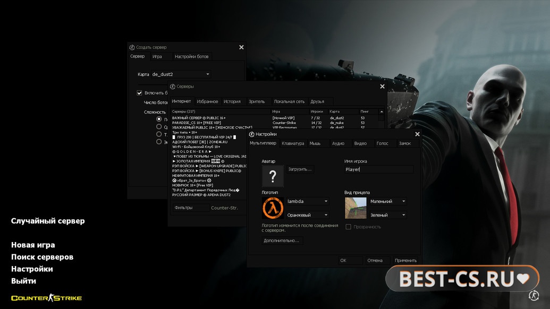Sort by the Серверы (217) column header
Image resolution: width=550 pixels, height=309 pixels.
(x=221, y=111)
